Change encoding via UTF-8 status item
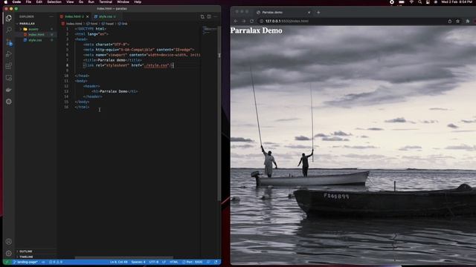Viewport: 476px width, 267px height. [x=154, y=262]
